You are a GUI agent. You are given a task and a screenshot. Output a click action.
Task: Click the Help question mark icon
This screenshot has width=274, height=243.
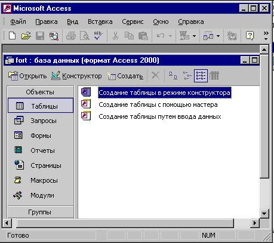(x=250, y=36)
